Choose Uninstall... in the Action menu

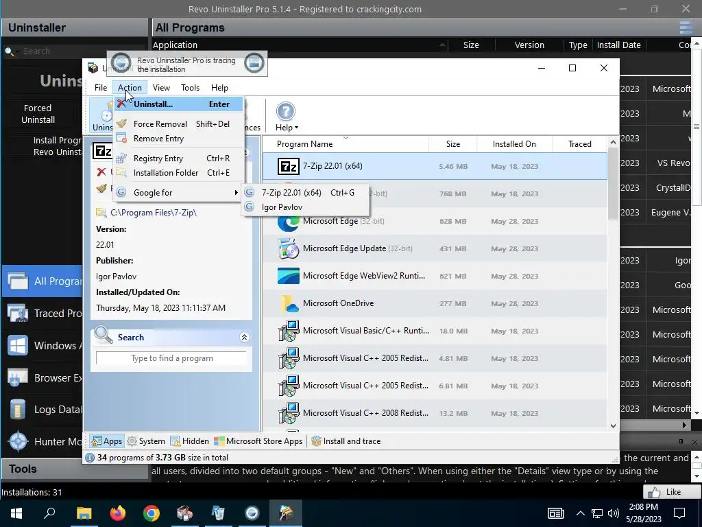(x=179, y=104)
